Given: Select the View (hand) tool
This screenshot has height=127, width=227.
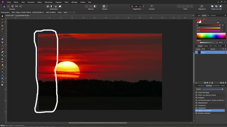Looking at the screenshot, I should coord(2,16).
